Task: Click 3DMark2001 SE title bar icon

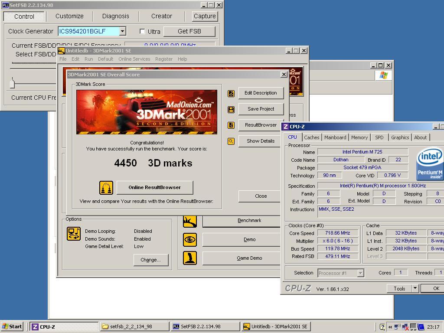Action: (x=62, y=51)
